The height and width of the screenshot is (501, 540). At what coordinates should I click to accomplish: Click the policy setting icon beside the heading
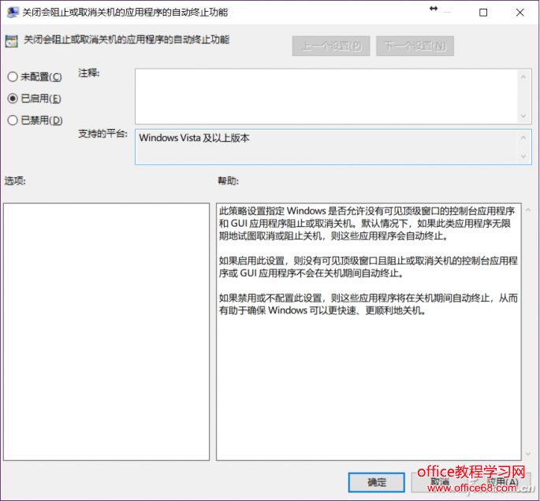[x=11, y=41]
